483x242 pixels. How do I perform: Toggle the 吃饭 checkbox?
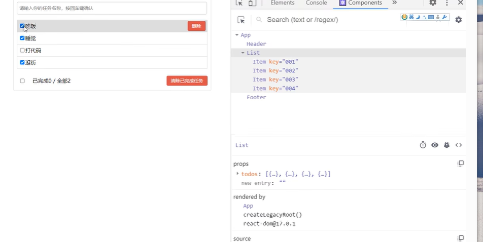pyautogui.click(x=22, y=26)
